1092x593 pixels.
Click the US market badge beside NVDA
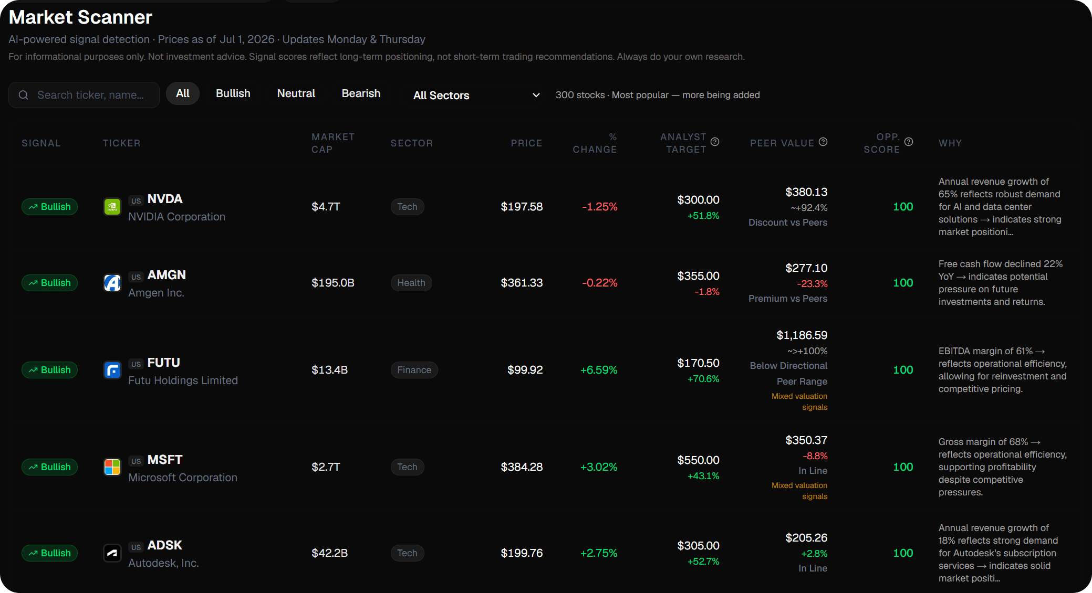pyautogui.click(x=136, y=200)
